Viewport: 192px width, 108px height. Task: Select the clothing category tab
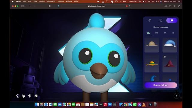pos(165,33)
